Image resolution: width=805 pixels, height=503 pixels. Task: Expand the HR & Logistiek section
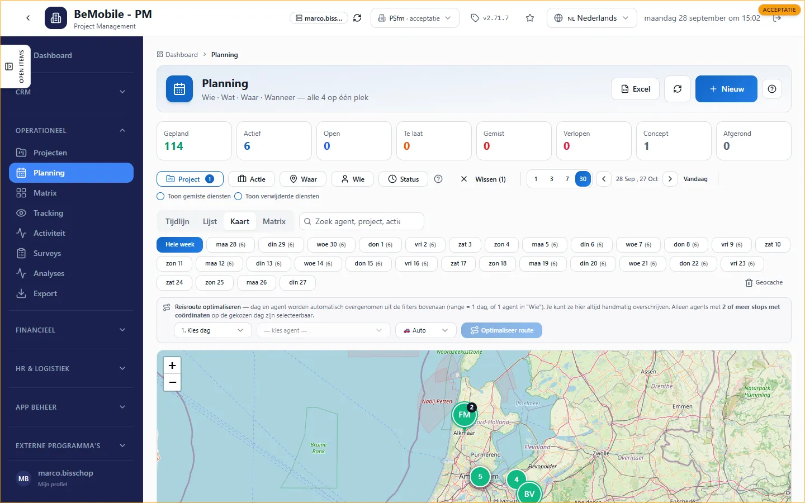[72, 368]
